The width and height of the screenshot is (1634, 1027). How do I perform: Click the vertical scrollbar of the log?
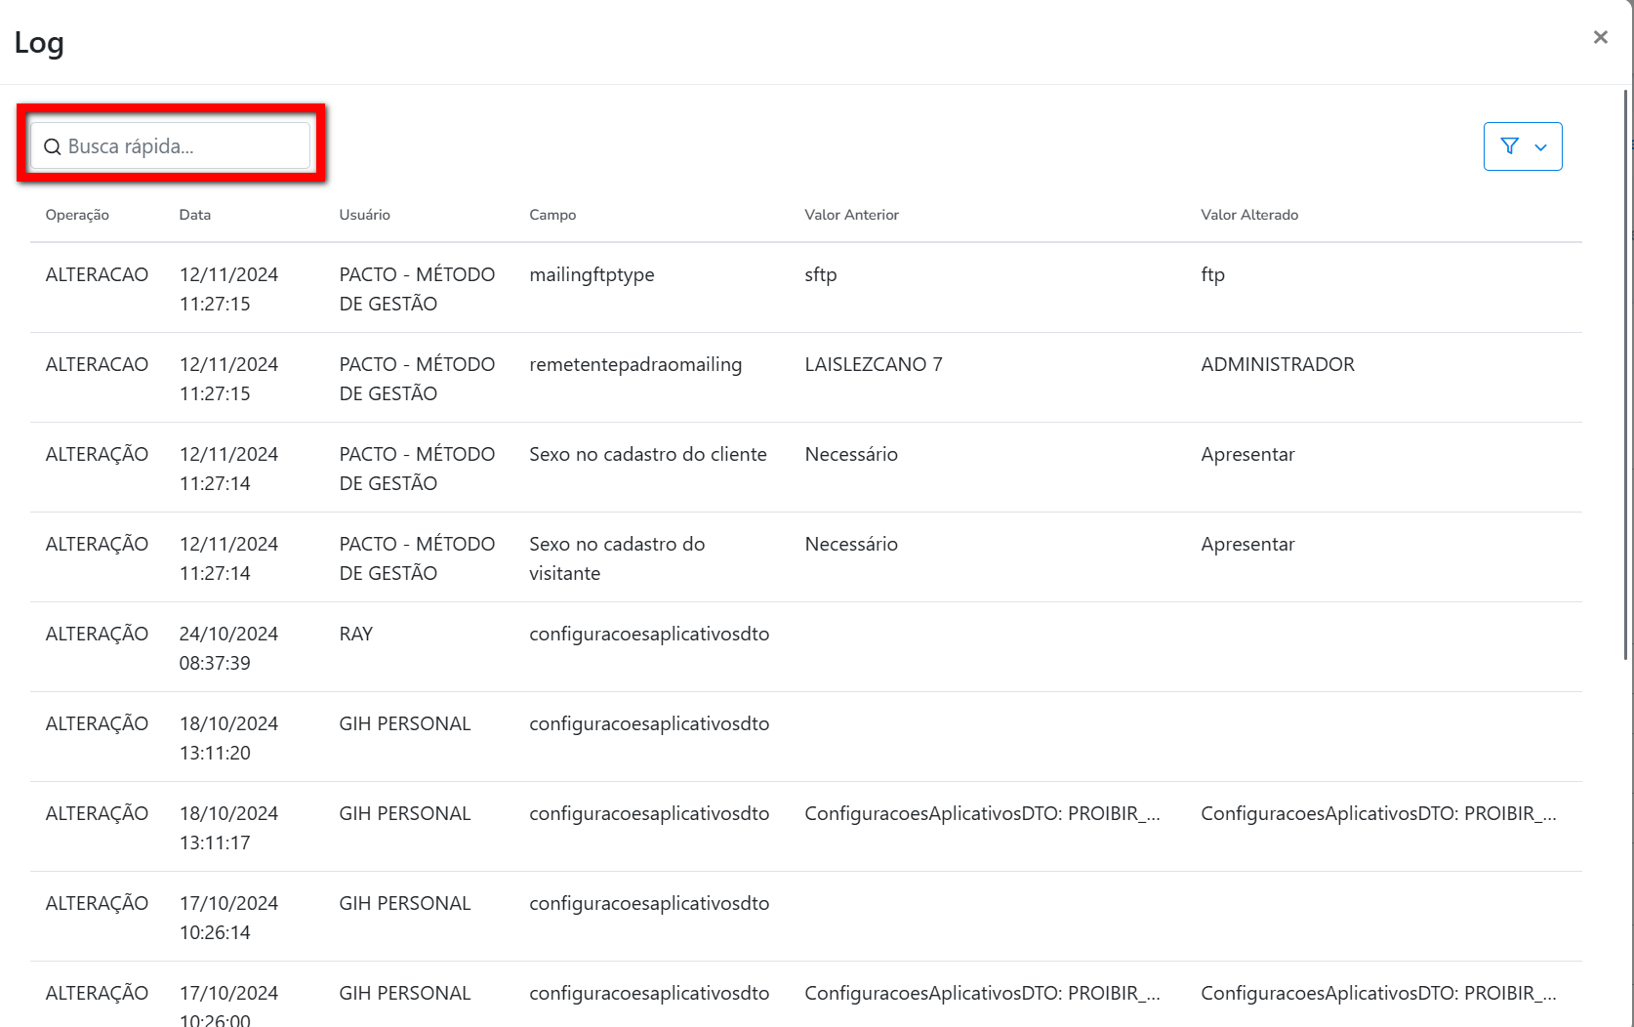[1626, 371]
